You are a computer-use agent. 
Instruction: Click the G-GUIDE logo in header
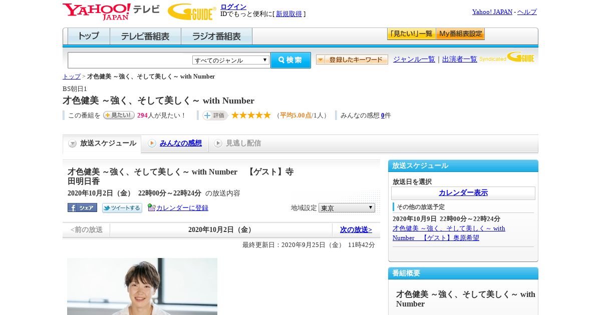(192, 11)
